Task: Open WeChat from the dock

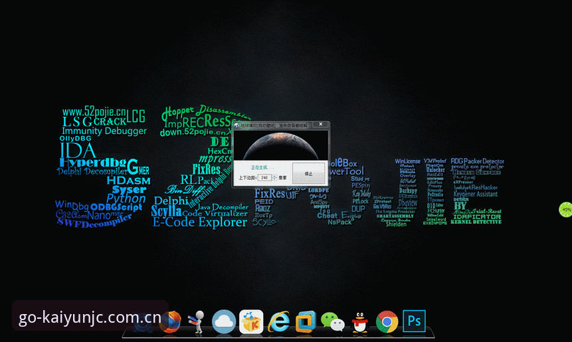Action: [332, 321]
